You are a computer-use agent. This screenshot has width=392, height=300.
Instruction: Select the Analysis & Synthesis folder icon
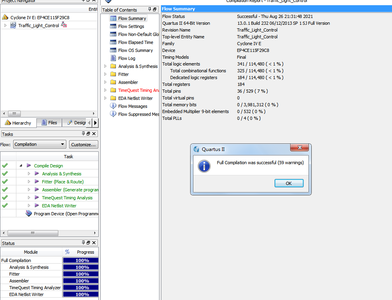point(113,66)
